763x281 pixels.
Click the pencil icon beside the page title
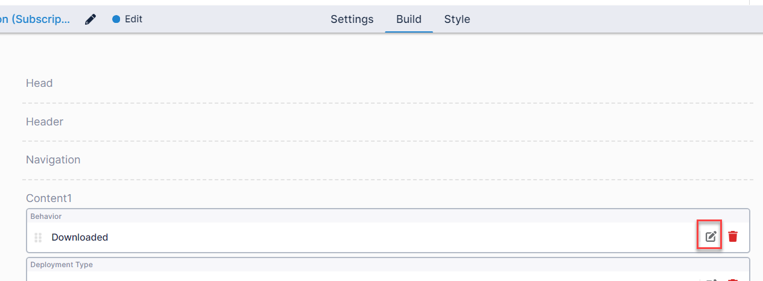tap(90, 19)
